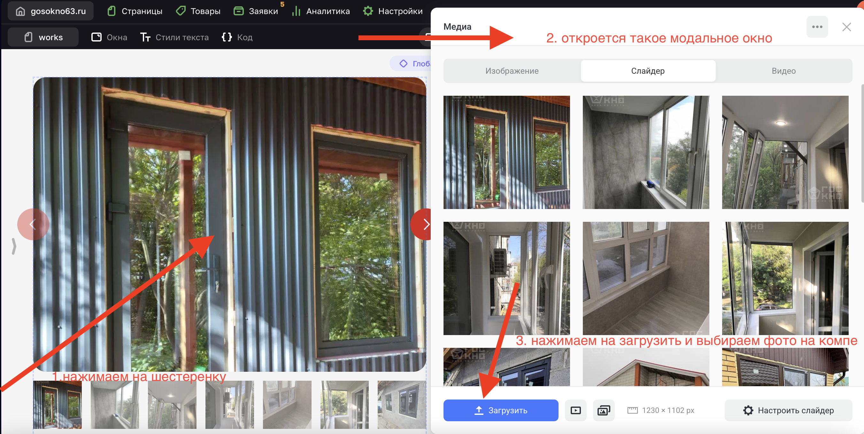This screenshot has height=434, width=864.
Task: Open the works page selector
Action: (43, 37)
